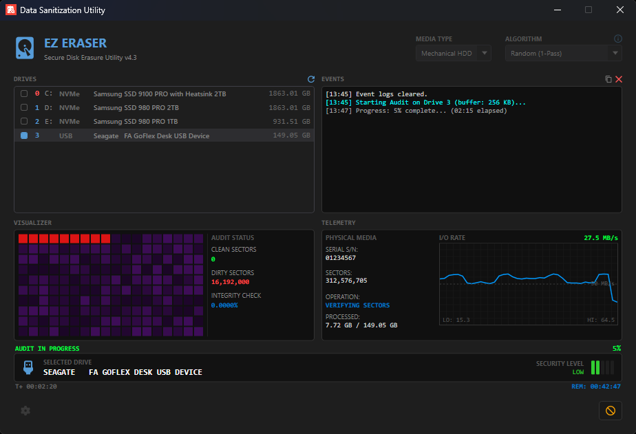This screenshot has width=636, height=434.
Task: Click the 'LOW' security level text
Action: point(578,372)
